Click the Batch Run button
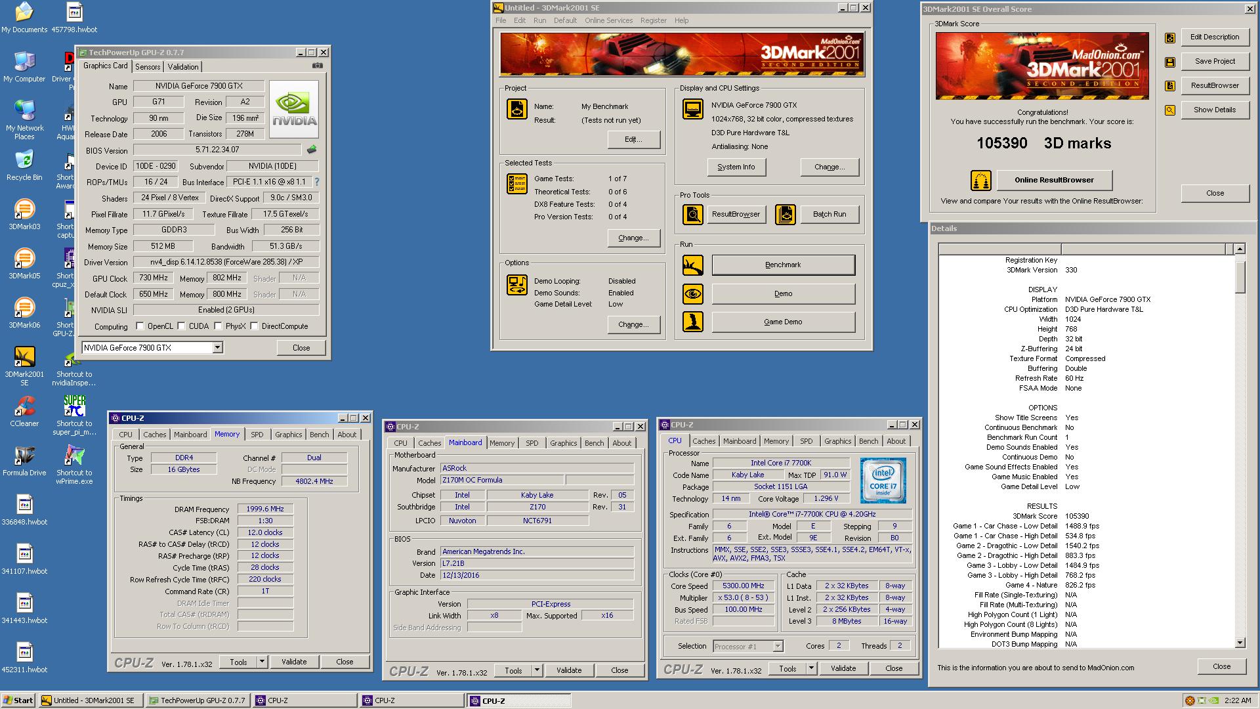 [x=829, y=214]
